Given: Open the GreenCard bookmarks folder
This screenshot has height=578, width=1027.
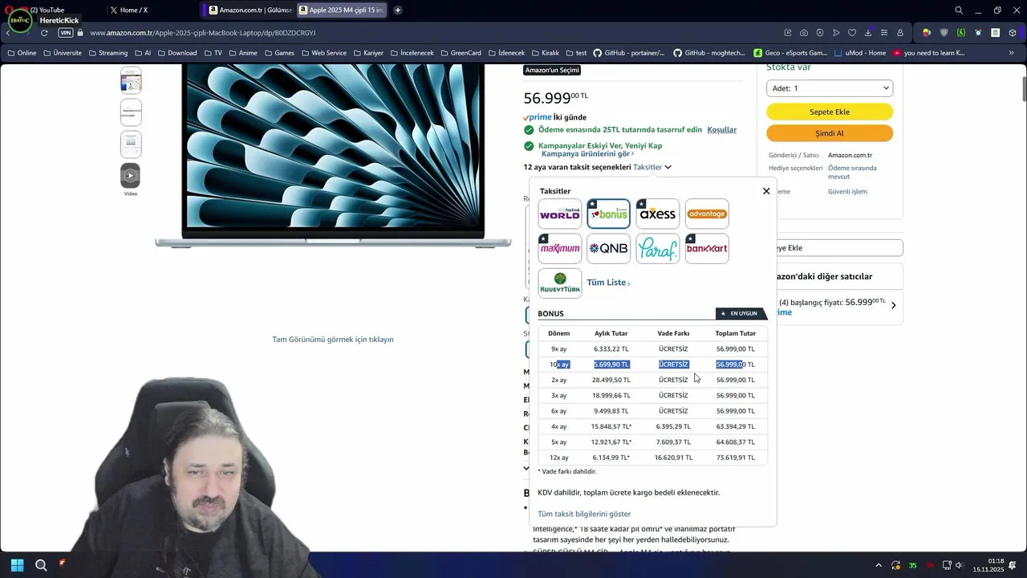Looking at the screenshot, I should (461, 53).
